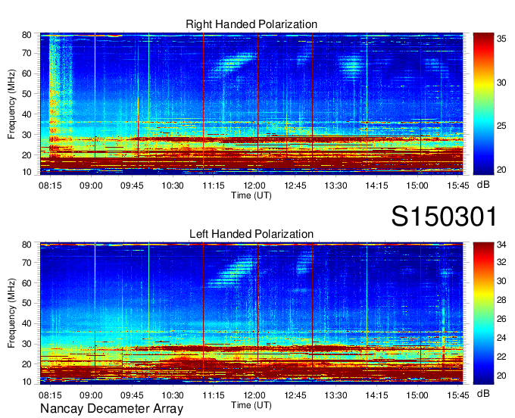Click 10 MHz tick of Left Handed plot
515x418 pixels.
point(27,382)
